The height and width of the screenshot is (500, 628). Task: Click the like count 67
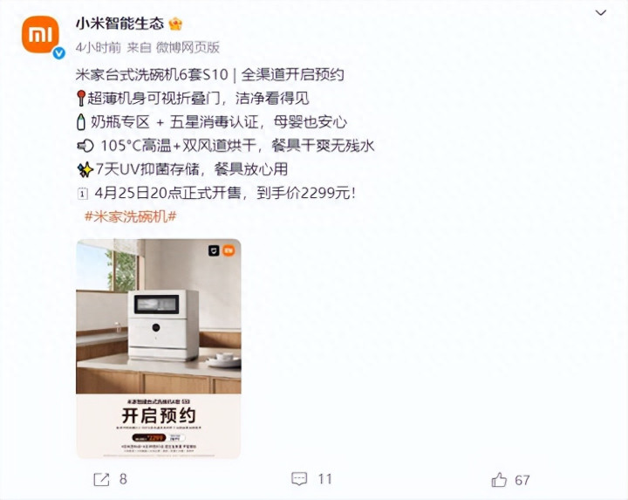click(x=522, y=480)
